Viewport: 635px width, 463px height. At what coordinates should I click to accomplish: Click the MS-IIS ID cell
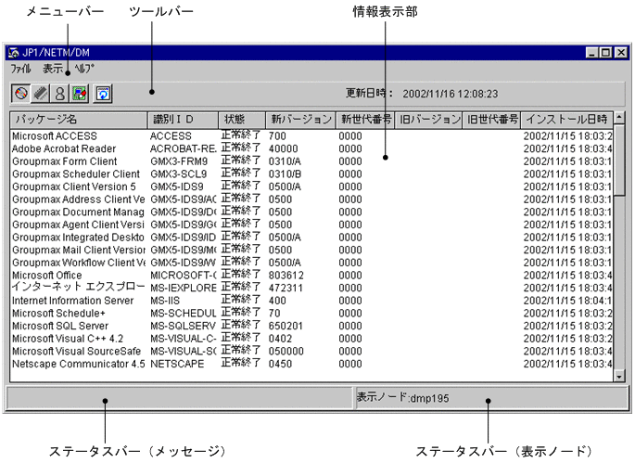(x=165, y=301)
